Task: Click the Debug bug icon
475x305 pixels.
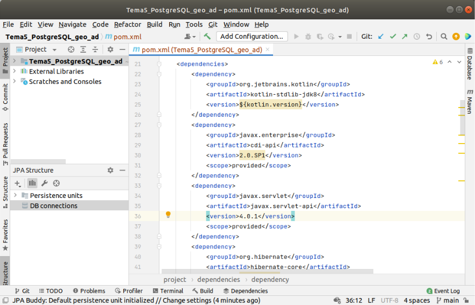Action: pos(308,37)
